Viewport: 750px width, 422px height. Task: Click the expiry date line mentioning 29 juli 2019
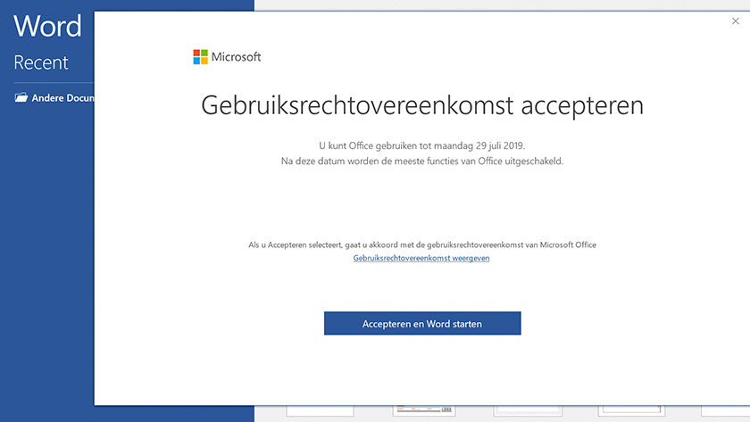point(421,145)
